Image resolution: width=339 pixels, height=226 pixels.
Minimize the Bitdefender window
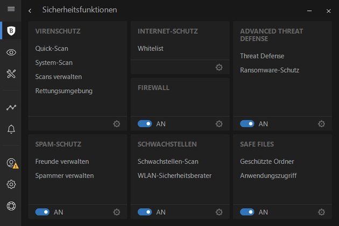[309, 11]
